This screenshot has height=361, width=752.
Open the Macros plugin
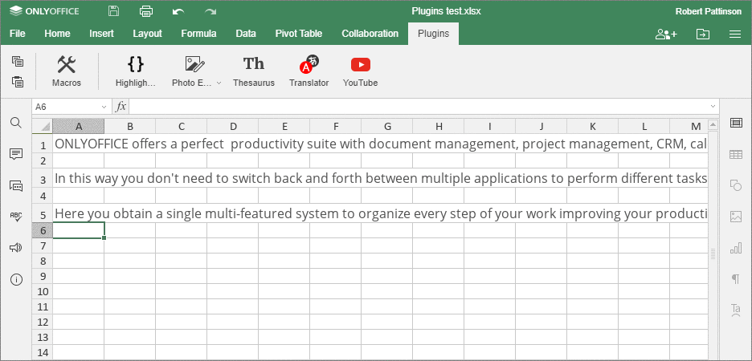[x=67, y=71]
